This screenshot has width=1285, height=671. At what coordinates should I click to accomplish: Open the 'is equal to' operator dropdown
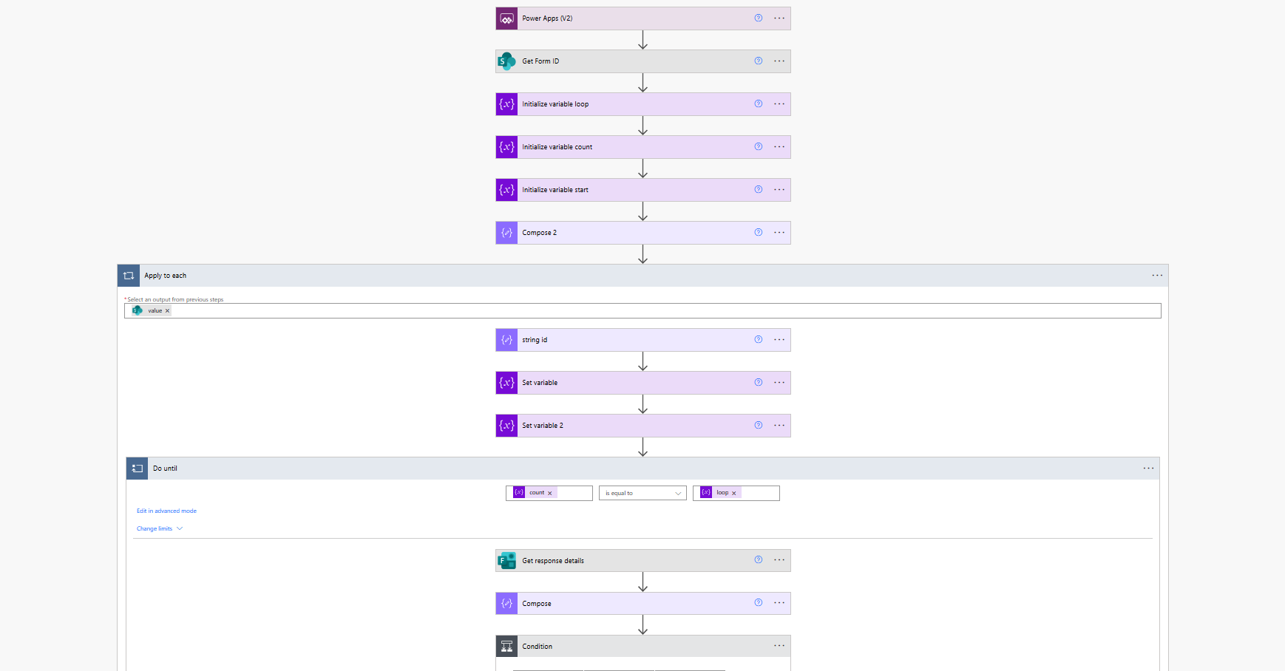point(642,493)
